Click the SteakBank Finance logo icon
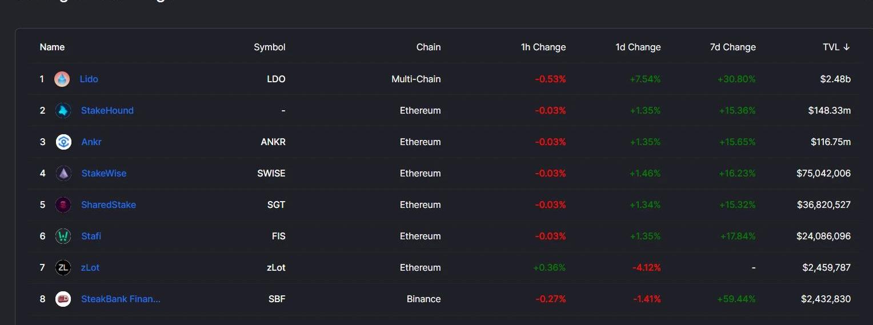873x325 pixels. (x=63, y=299)
